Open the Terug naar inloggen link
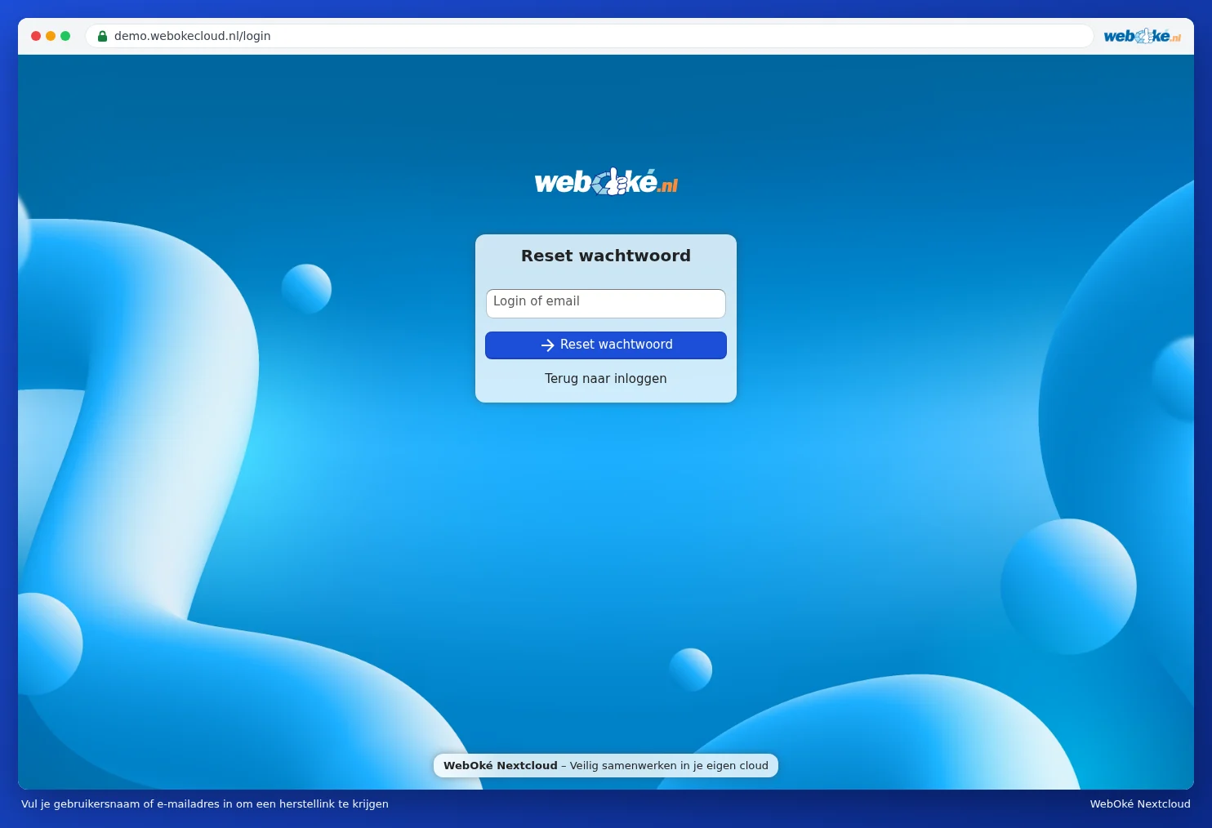Viewport: 1212px width, 828px height. 605,379
